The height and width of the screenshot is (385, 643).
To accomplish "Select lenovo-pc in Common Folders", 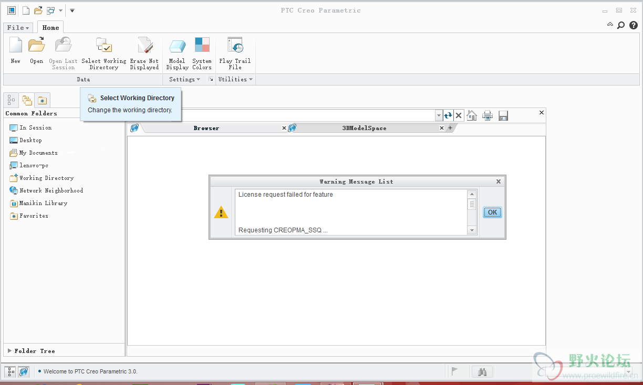I will pos(29,165).
